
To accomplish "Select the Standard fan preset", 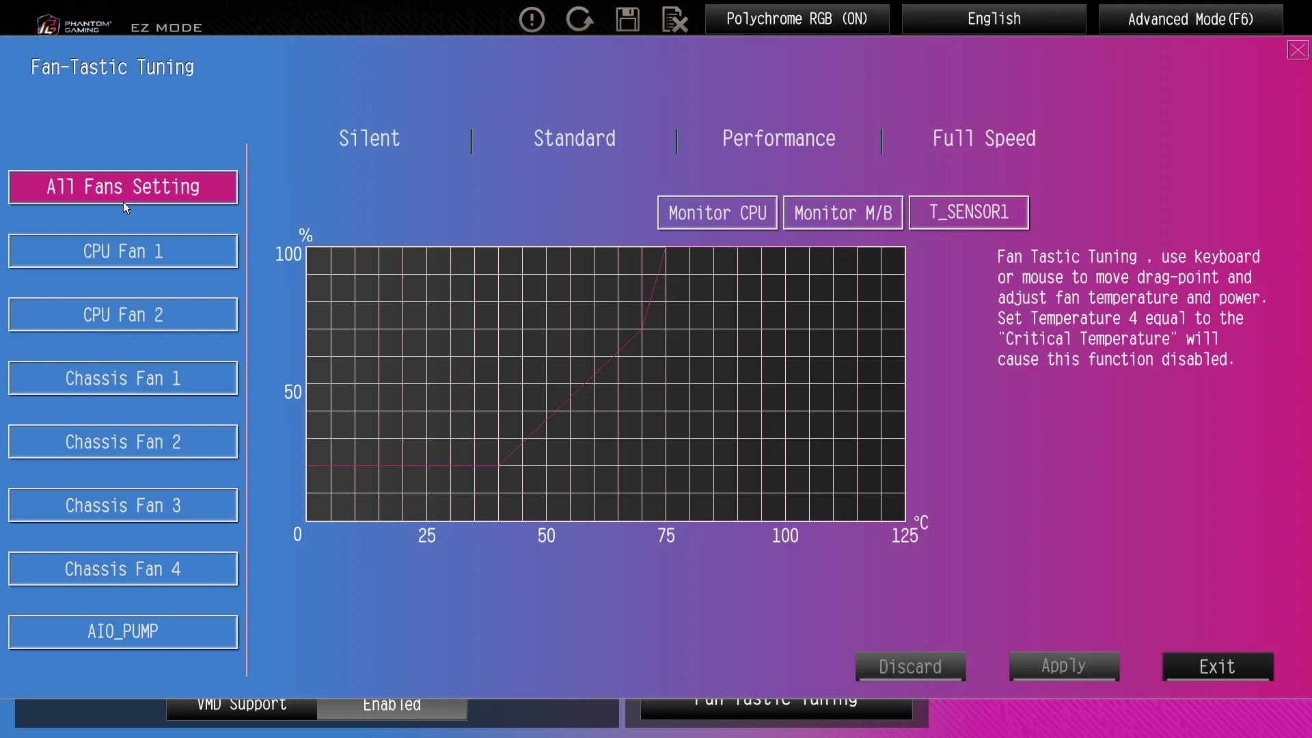I will [x=574, y=139].
